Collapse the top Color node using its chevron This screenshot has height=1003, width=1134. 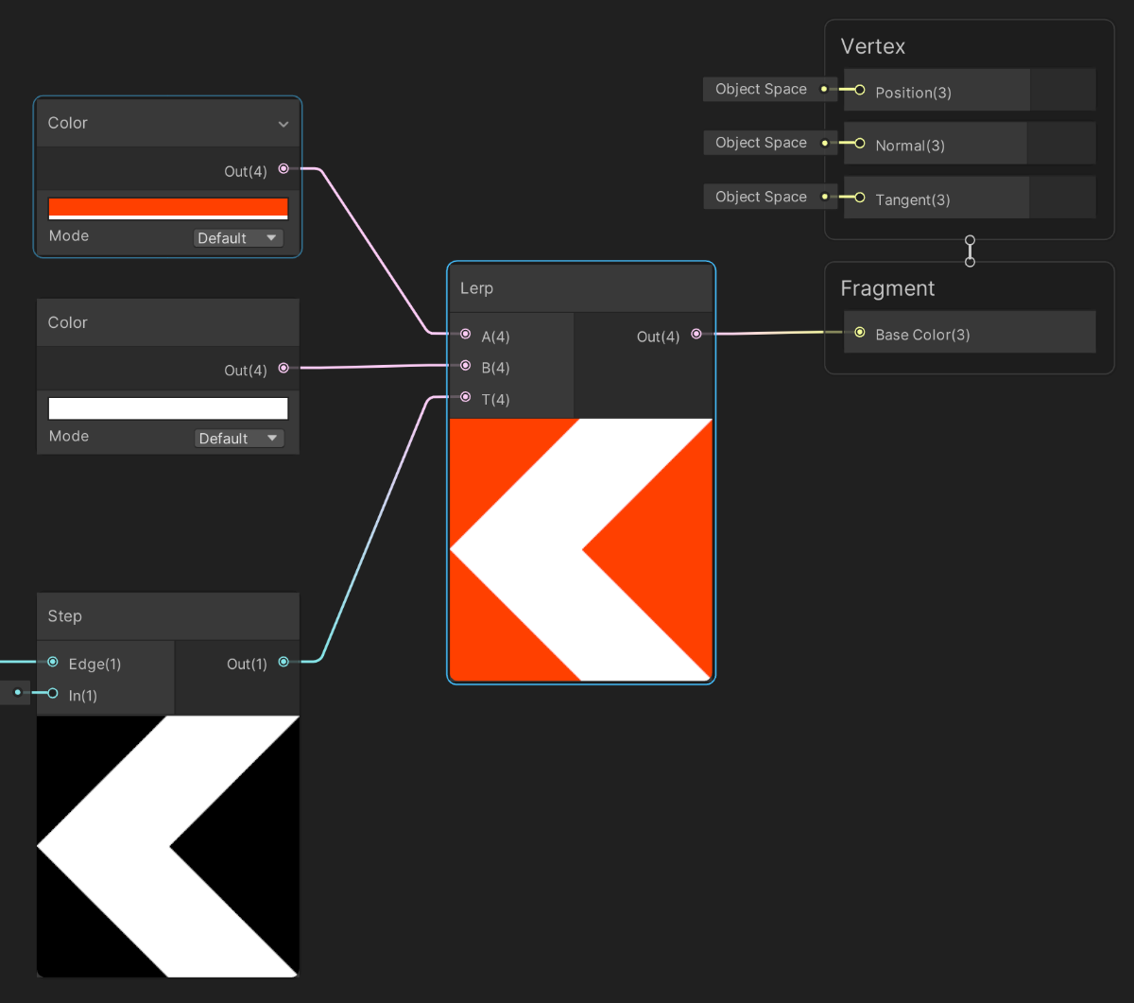pos(283,123)
